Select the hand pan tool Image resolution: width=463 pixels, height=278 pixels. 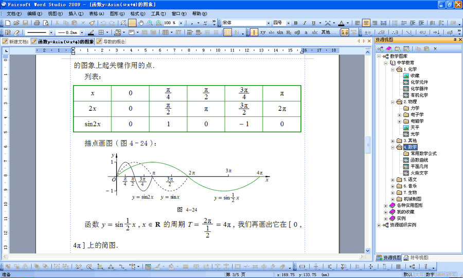coord(141,23)
